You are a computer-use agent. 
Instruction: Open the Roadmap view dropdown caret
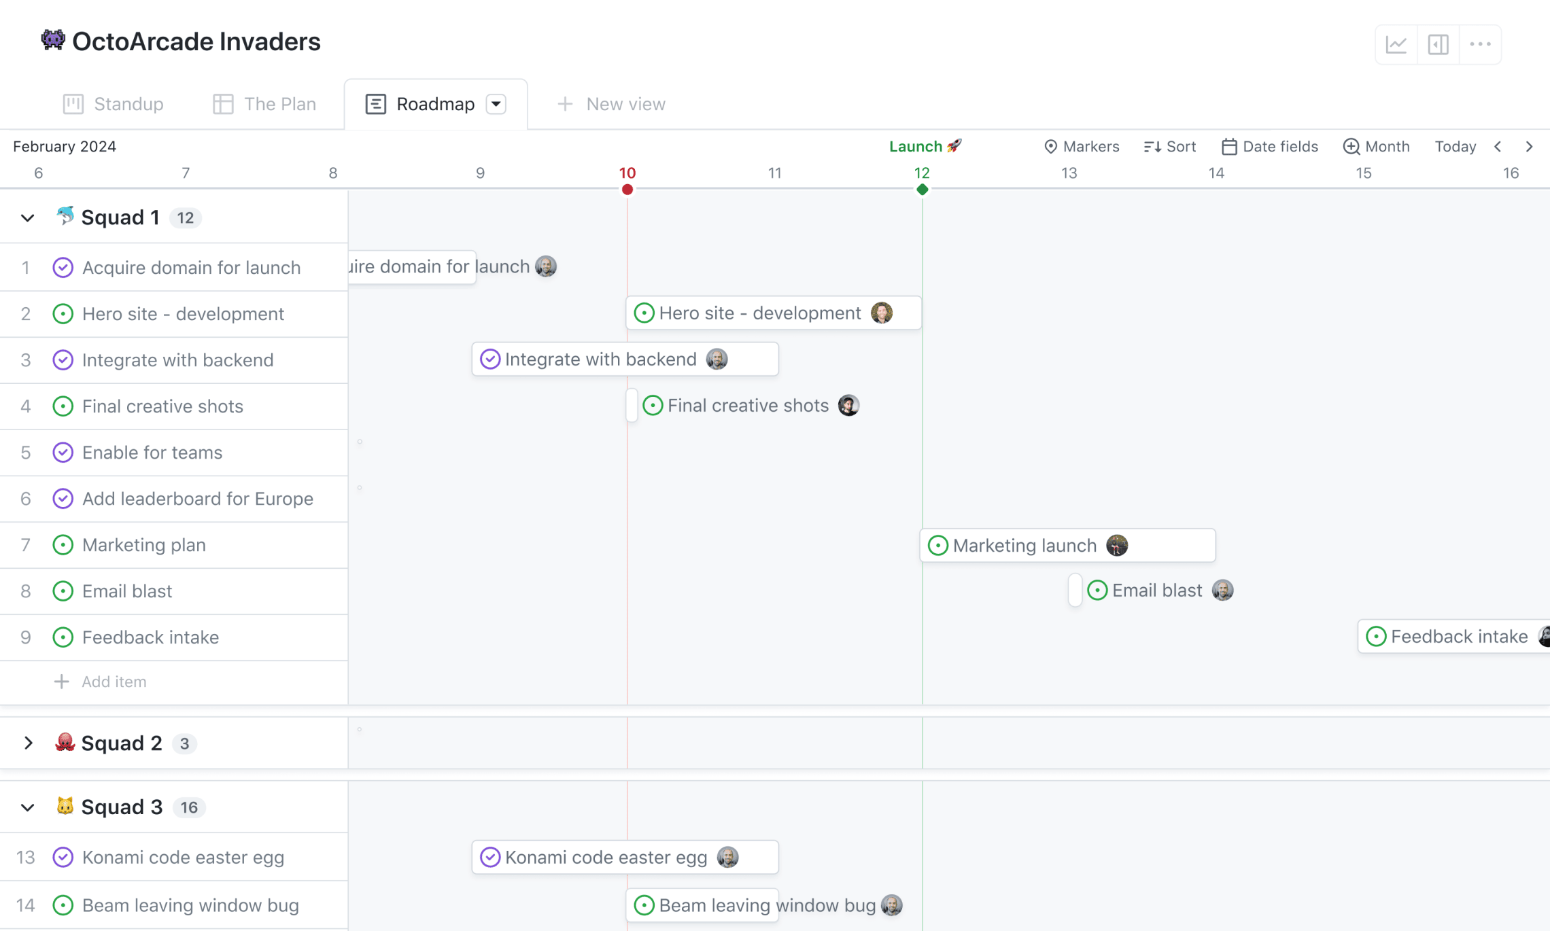point(496,103)
